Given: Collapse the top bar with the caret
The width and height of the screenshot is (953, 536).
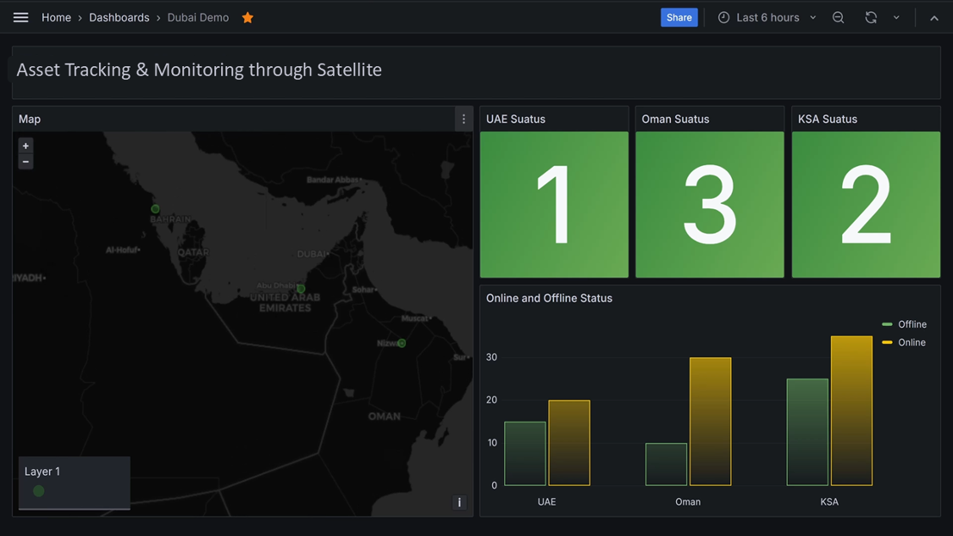Looking at the screenshot, I should (x=934, y=17).
